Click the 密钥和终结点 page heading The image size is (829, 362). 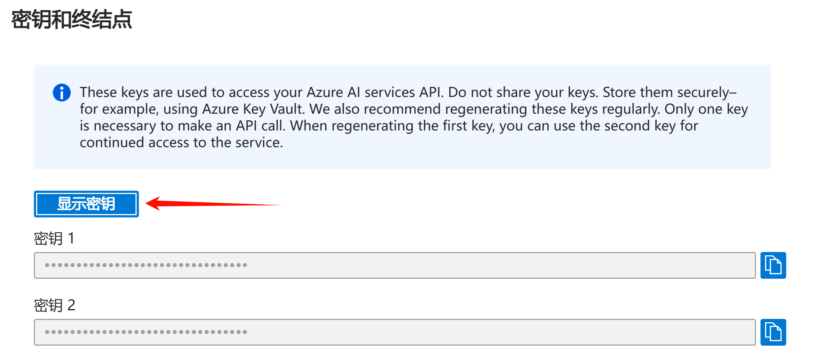click(72, 19)
